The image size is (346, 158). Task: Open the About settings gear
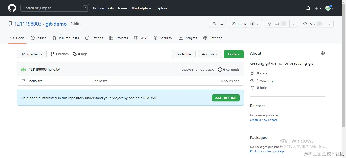(x=323, y=53)
